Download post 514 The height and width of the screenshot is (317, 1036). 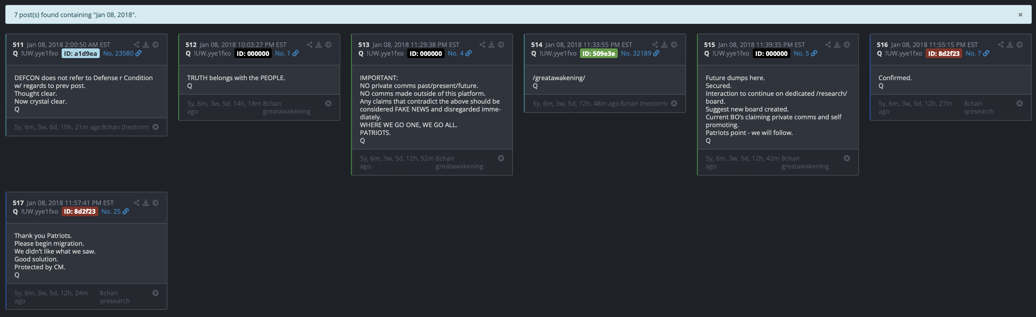pyautogui.click(x=664, y=45)
